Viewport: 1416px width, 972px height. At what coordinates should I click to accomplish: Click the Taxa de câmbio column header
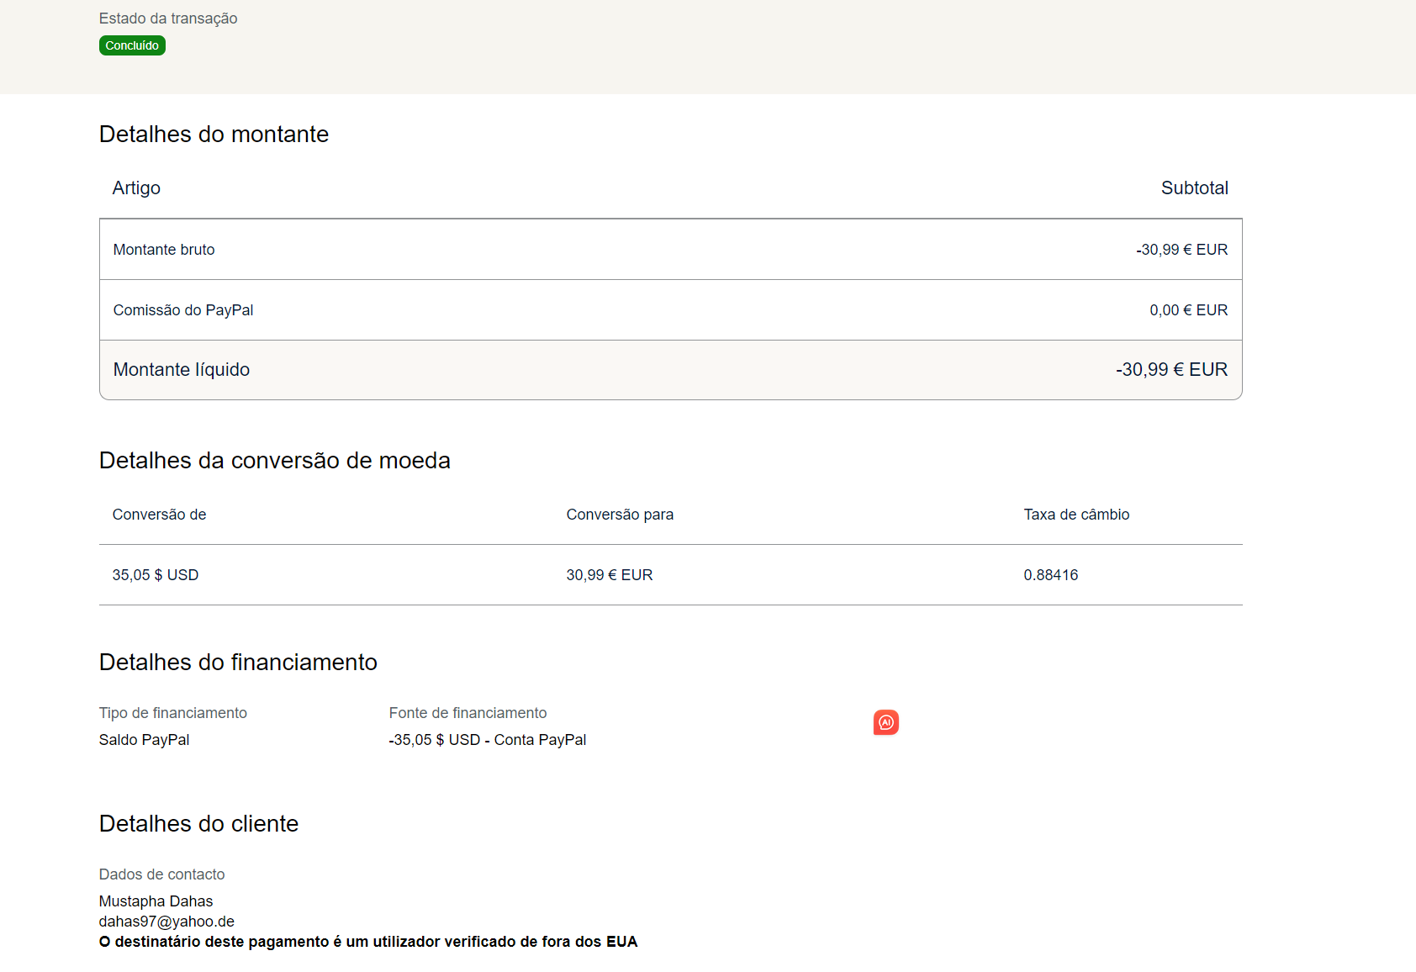click(1076, 515)
